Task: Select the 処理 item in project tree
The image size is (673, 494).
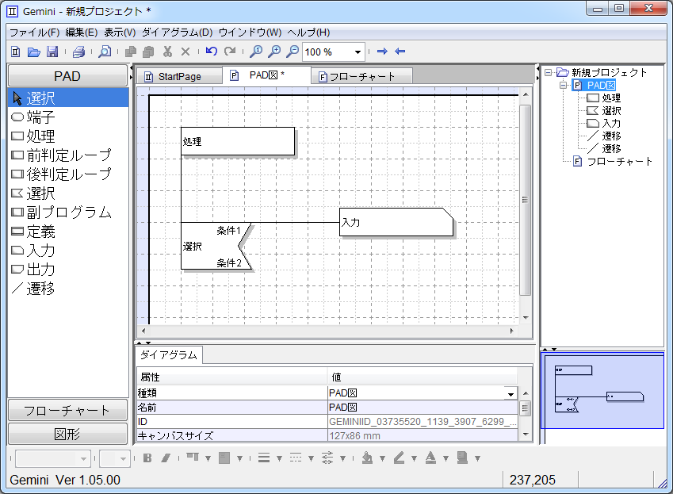Action: tap(604, 98)
